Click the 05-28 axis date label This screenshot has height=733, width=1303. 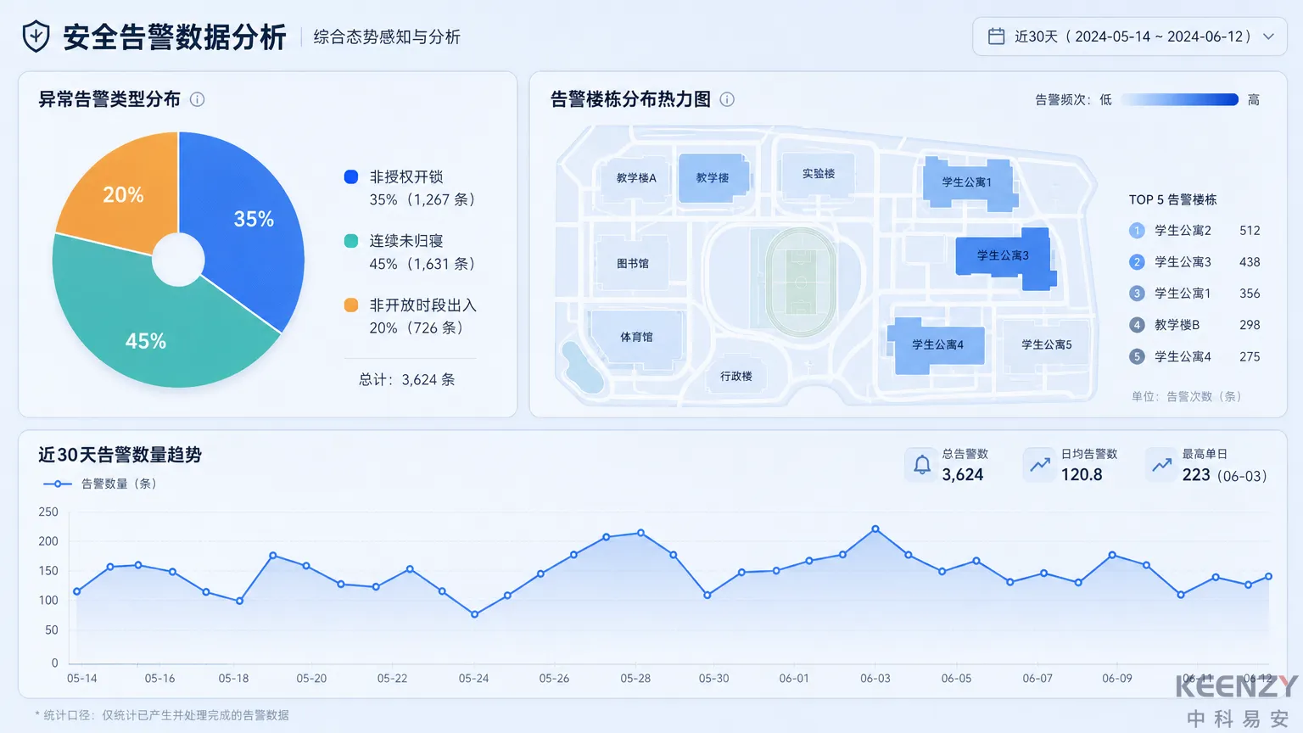point(635,679)
